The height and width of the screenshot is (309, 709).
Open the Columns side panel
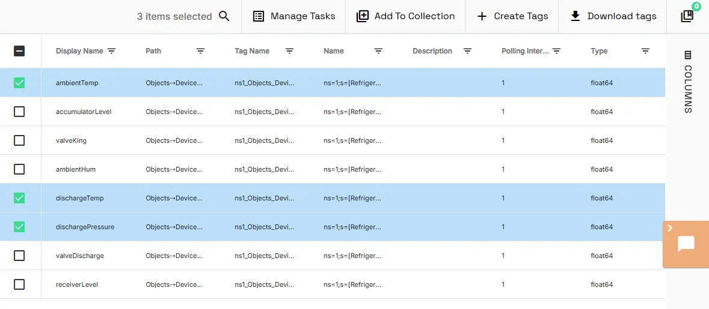[x=688, y=82]
